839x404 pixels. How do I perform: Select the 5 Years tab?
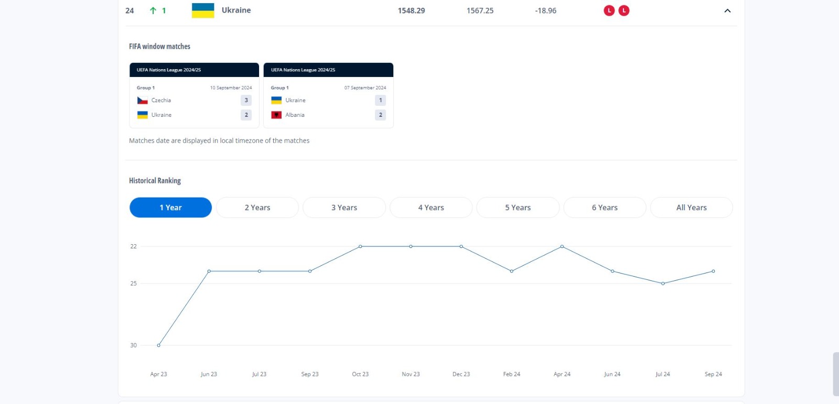(x=518, y=208)
